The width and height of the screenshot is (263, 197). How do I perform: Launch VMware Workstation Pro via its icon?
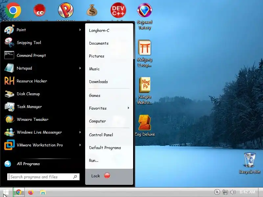coord(10,145)
